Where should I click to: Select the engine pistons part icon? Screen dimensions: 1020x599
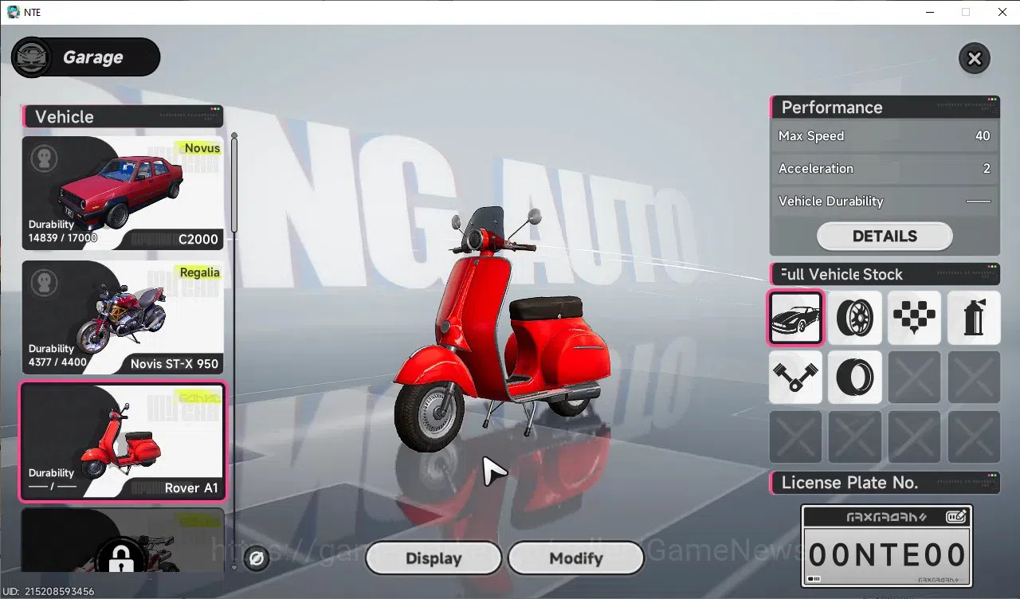795,378
